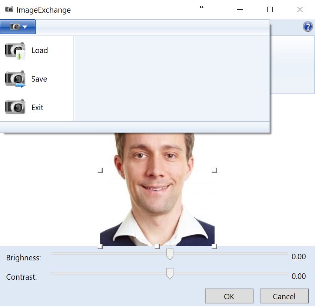Close the ImageExchange window
The image size is (315, 306).
coord(300,10)
